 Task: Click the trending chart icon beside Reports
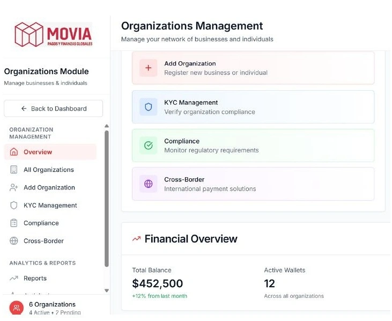coord(14,279)
